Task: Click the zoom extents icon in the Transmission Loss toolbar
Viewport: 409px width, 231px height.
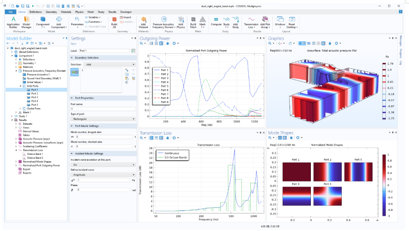Action: [x=141, y=138]
